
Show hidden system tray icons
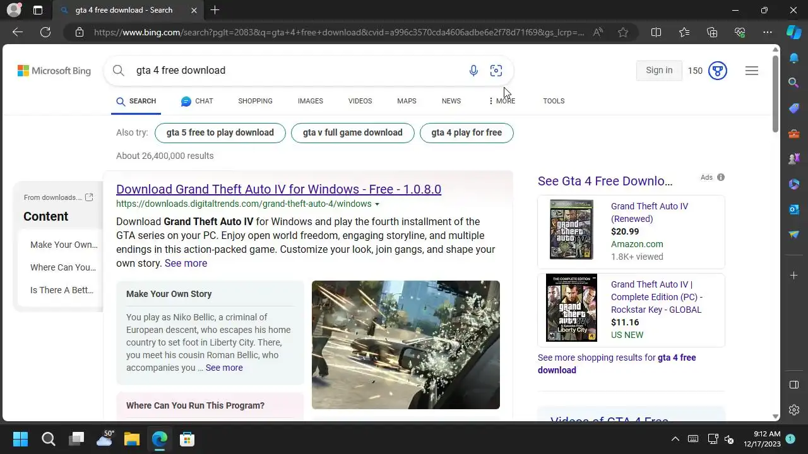tap(675, 439)
